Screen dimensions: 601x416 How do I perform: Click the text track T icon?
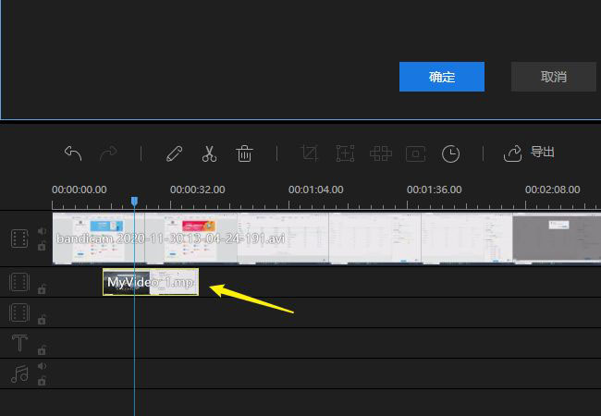tap(19, 343)
